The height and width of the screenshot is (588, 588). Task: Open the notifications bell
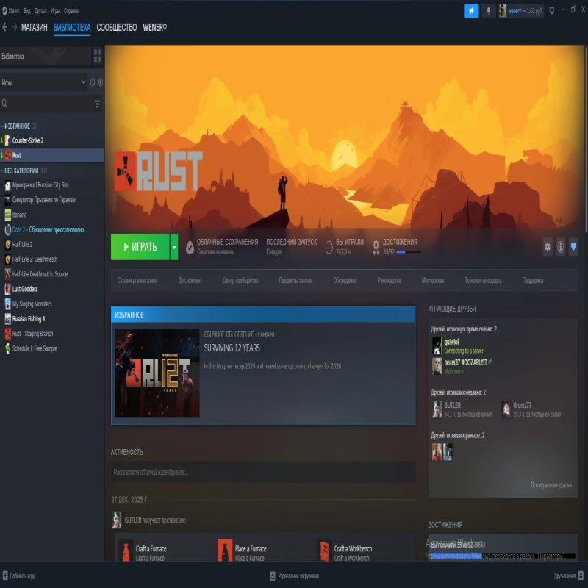point(489,11)
